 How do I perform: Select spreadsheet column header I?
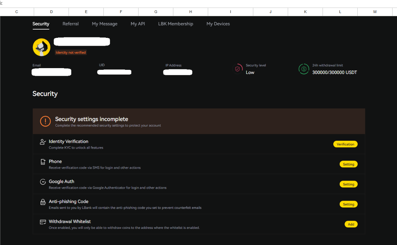(231, 12)
